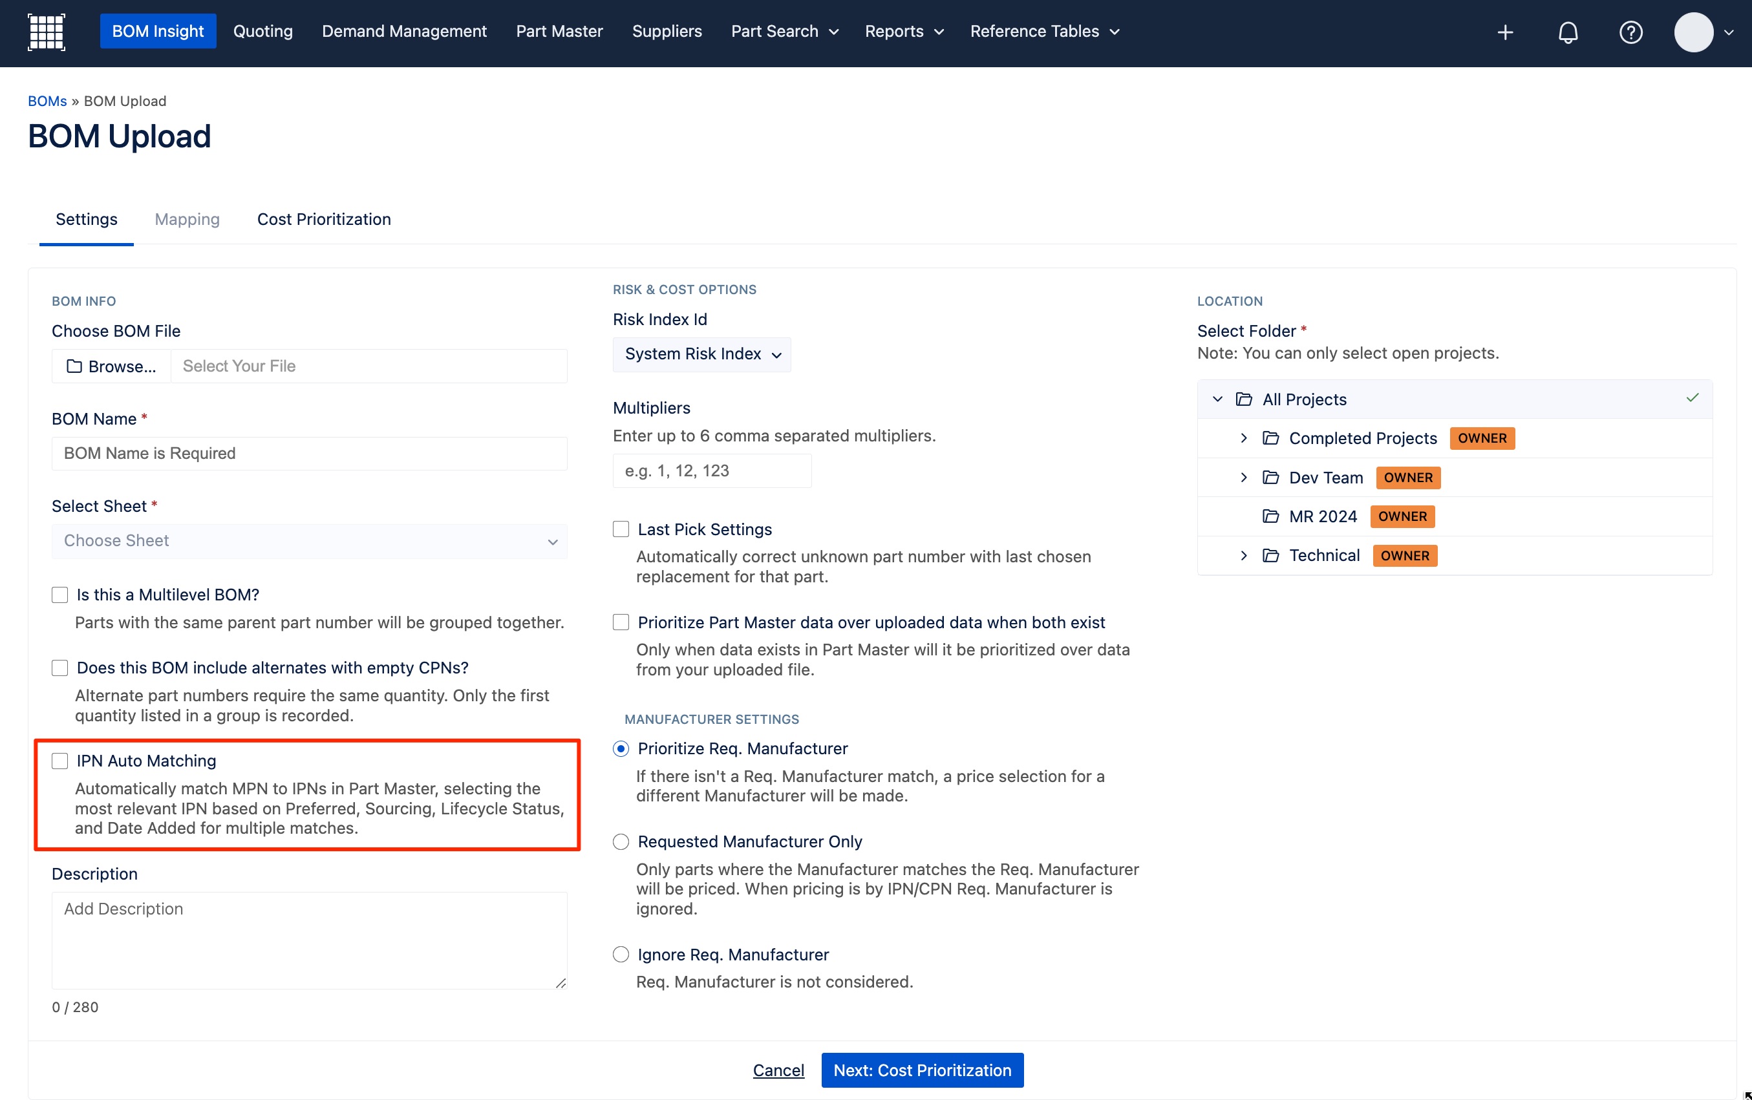Open the Part Master menu item
This screenshot has height=1100, width=1752.
559,31
